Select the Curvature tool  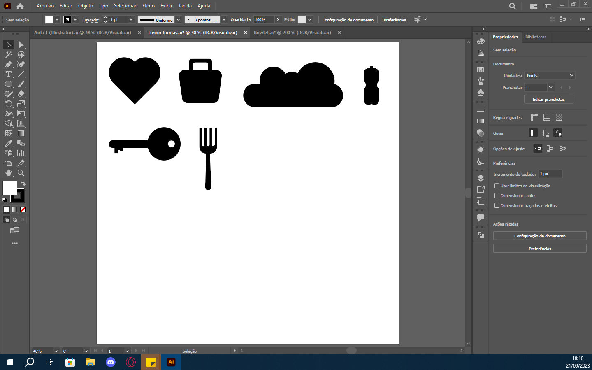pyautogui.click(x=21, y=64)
